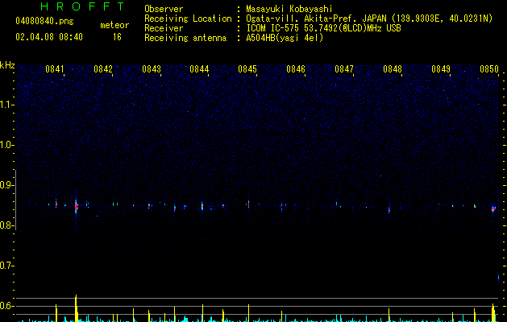Click the 0842 time marker
The width and height of the screenshot is (507, 322).
click(103, 69)
